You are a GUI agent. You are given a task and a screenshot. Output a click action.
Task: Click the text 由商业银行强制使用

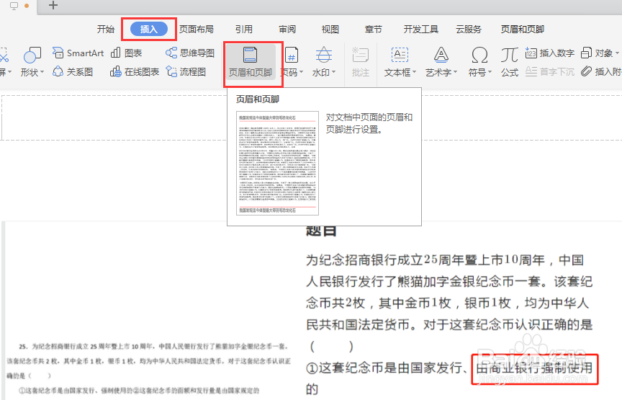coord(534,368)
